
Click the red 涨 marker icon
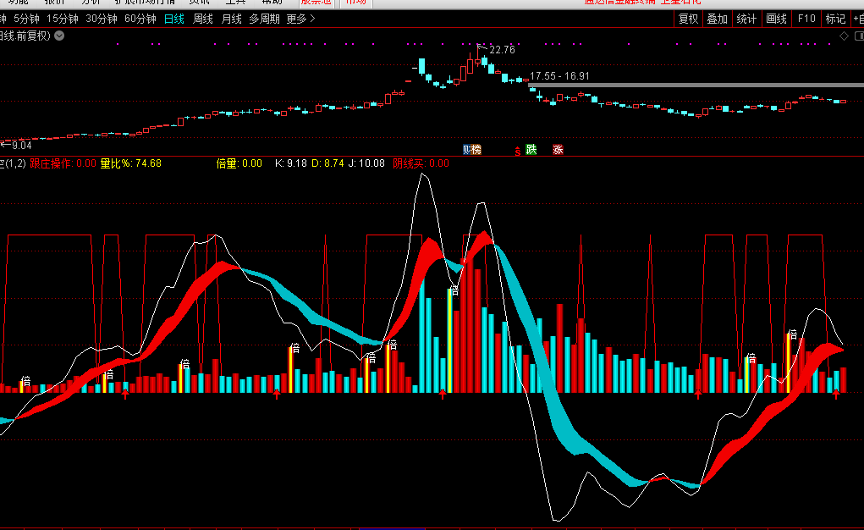558,150
